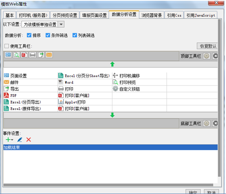Screen dimensions: 226x194
Task: Click the 确定 button
Action: coord(193,192)
